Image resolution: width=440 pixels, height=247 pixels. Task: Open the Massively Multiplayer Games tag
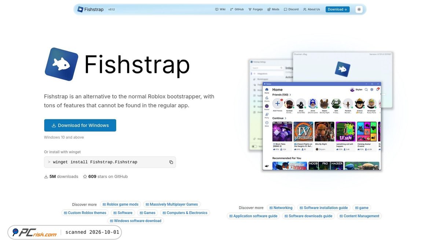click(x=172, y=205)
